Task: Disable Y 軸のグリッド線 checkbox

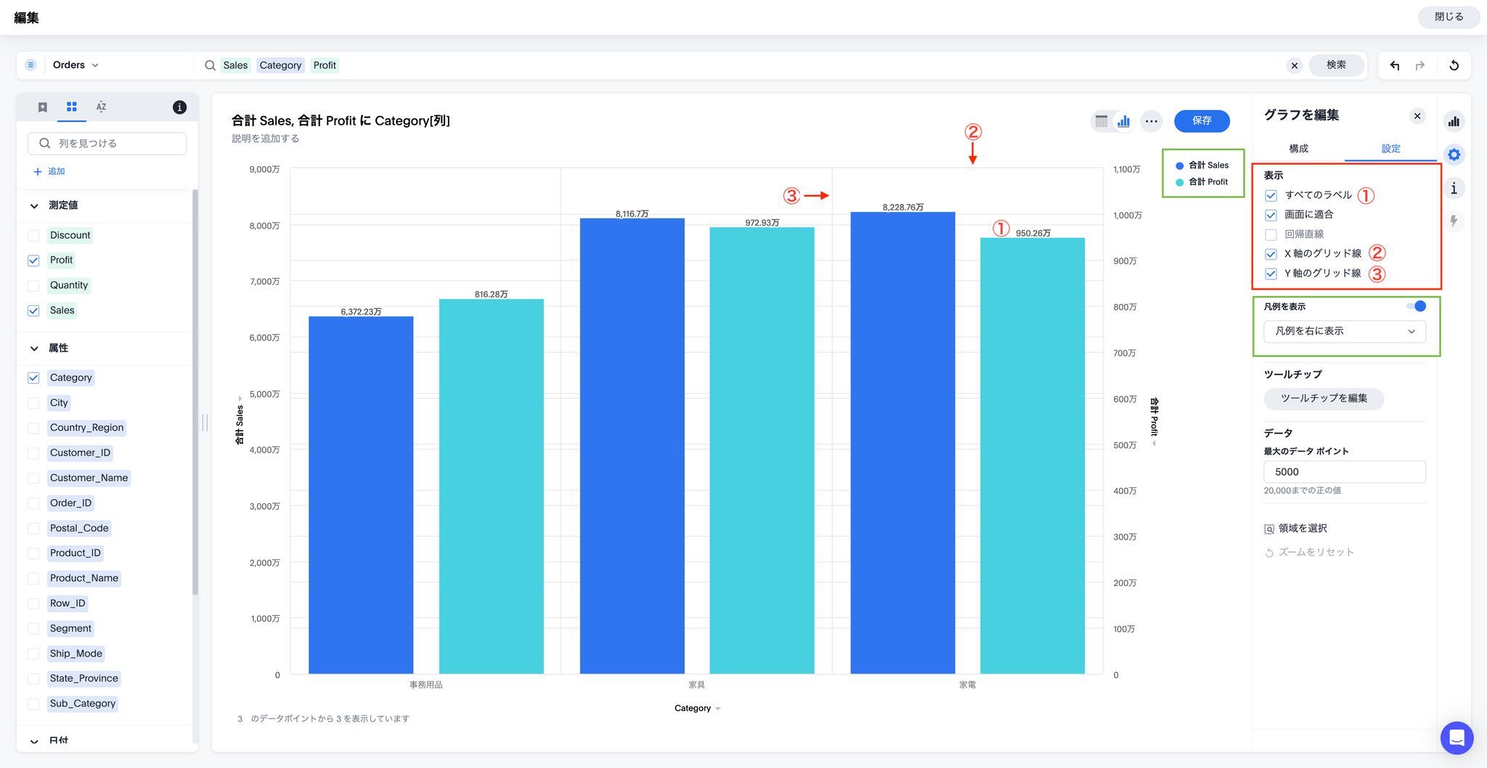Action: [1271, 274]
